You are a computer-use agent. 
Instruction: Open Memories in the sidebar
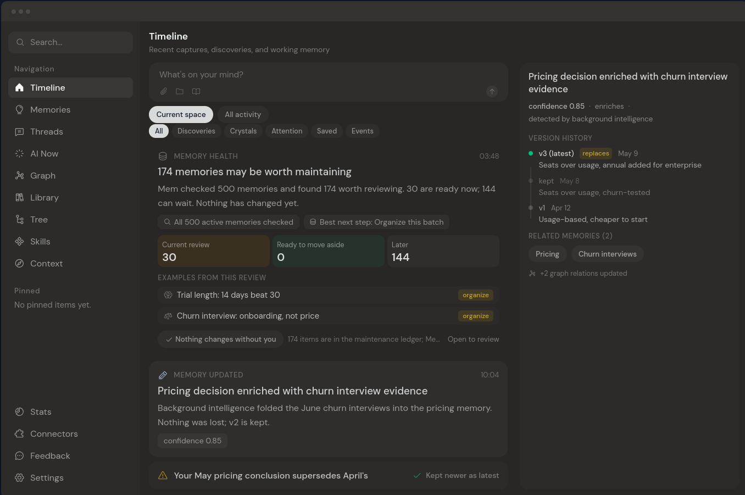[70, 109]
